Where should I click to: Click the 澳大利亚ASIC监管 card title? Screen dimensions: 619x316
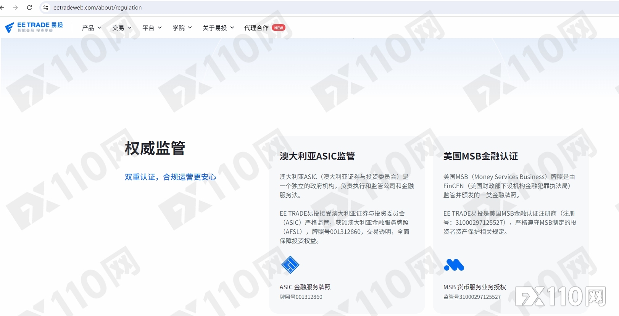click(x=317, y=156)
